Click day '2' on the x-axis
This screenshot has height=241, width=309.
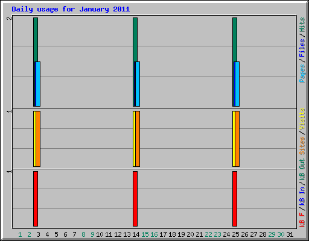(x=29, y=234)
